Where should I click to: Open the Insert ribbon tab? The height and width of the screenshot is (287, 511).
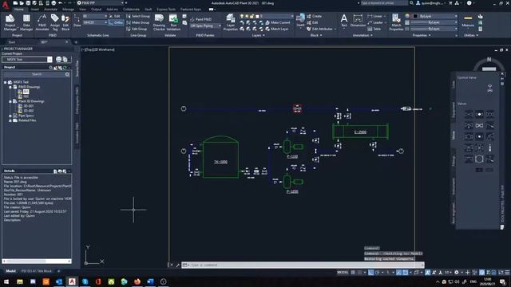tap(35, 10)
